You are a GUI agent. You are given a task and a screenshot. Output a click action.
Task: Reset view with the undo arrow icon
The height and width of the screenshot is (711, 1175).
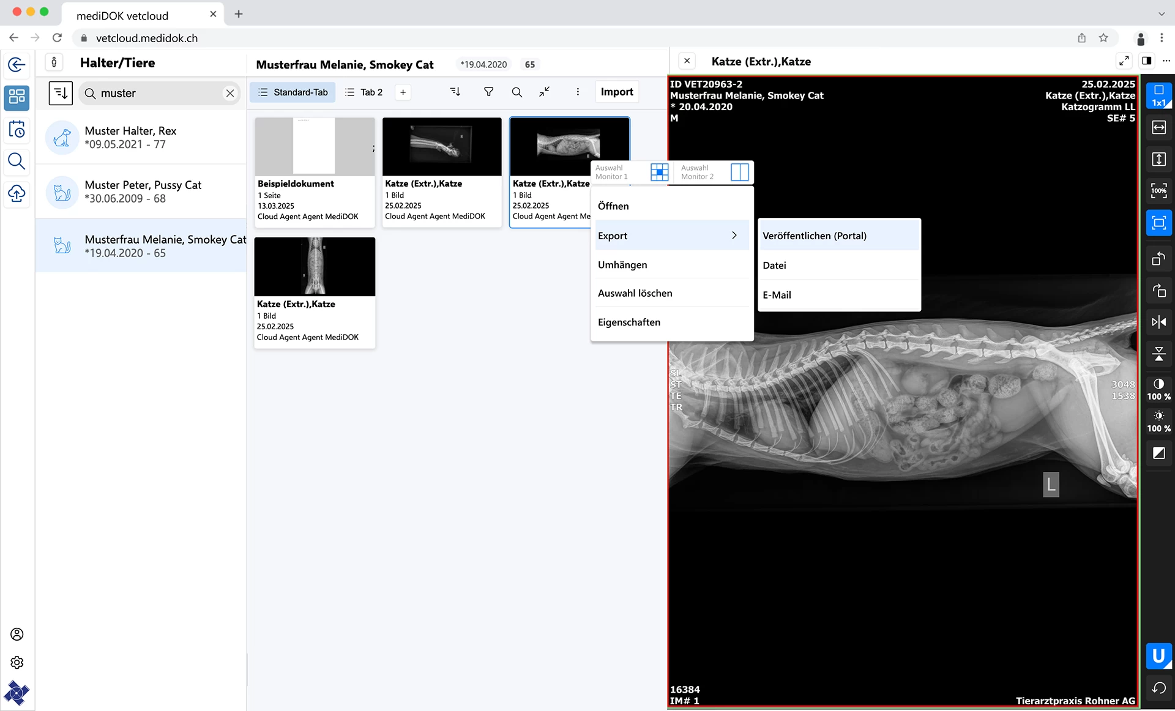point(1158,688)
